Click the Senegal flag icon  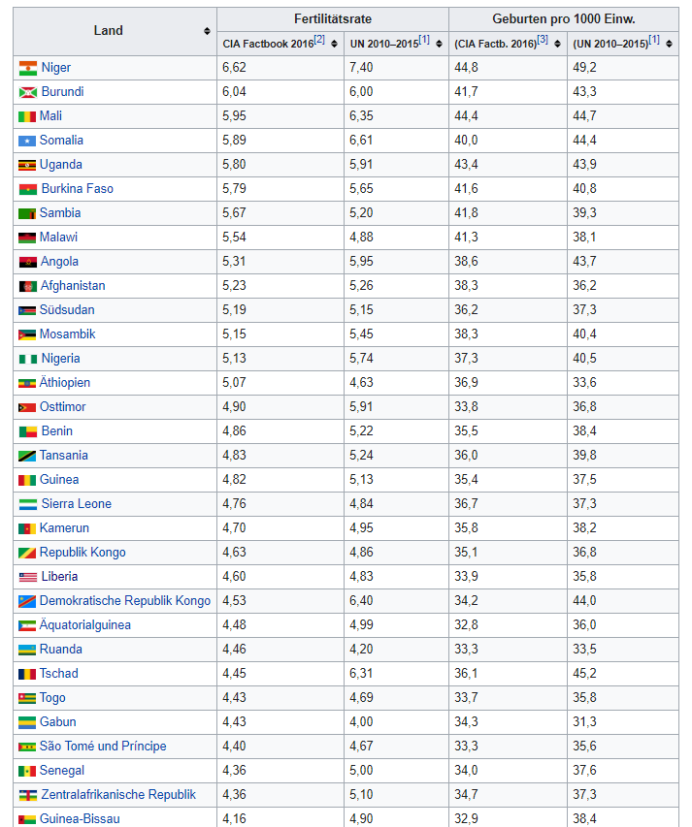[x=27, y=771]
